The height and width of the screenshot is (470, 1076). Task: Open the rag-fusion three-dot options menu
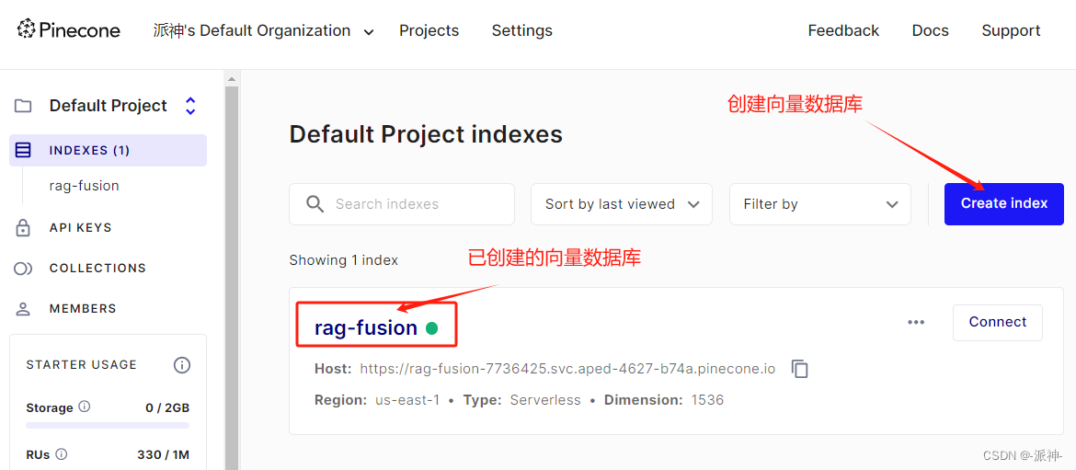click(x=916, y=323)
